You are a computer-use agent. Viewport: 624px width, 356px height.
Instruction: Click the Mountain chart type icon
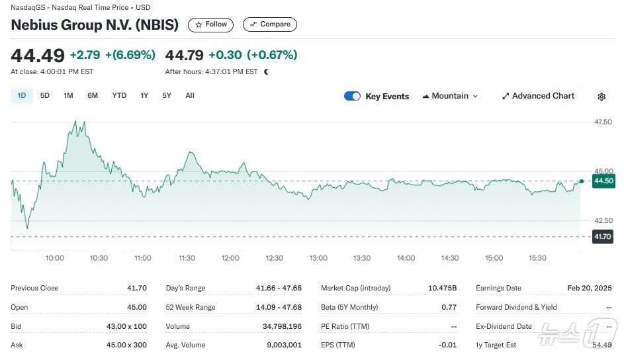pyautogui.click(x=425, y=97)
